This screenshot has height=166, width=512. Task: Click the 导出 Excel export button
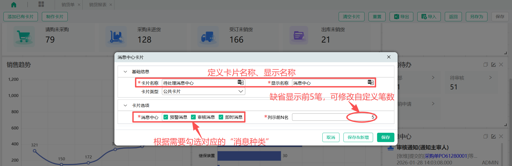[x=401, y=16]
